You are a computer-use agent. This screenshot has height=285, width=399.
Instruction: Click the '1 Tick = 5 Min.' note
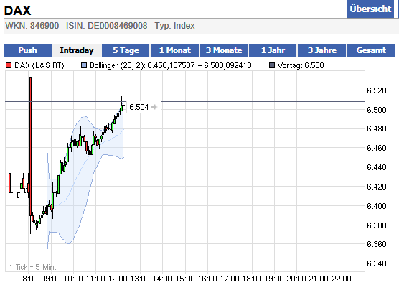33,267
